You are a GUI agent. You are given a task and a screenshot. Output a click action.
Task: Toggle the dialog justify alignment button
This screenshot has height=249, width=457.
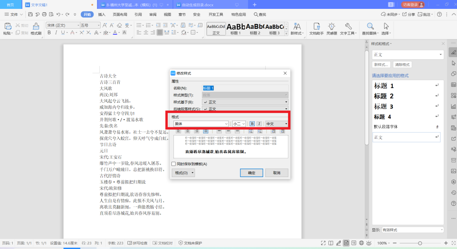(206, 131)
